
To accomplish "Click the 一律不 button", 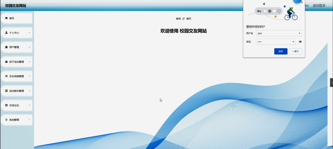I will 295,51.
